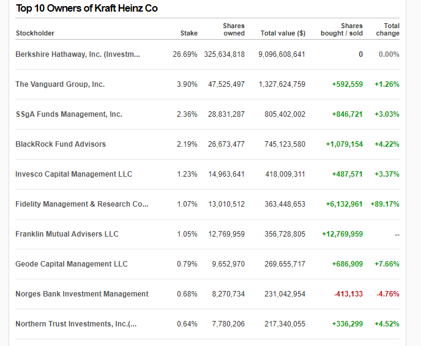Image resolution: width=421 pixels, height=346 pixels.
Task: Select total value 9,096,608,641
Action: pyautogui.click(x=282, y=54)
